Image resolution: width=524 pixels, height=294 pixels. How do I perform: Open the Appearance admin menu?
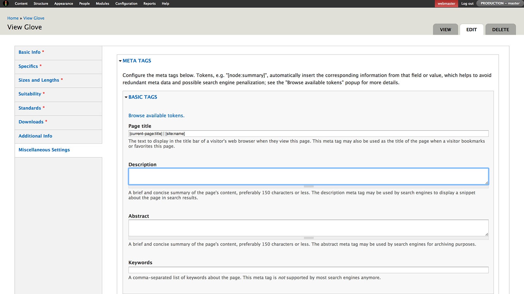pos(64,4)
